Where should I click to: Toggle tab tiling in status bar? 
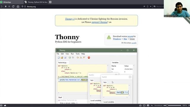(x=144, y=106)
